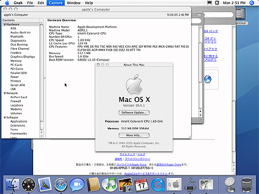Image resolution: width=259 pixels, height=194 pixels.
Task: Select Disc Burning in Contents
Action: point(19,44)
